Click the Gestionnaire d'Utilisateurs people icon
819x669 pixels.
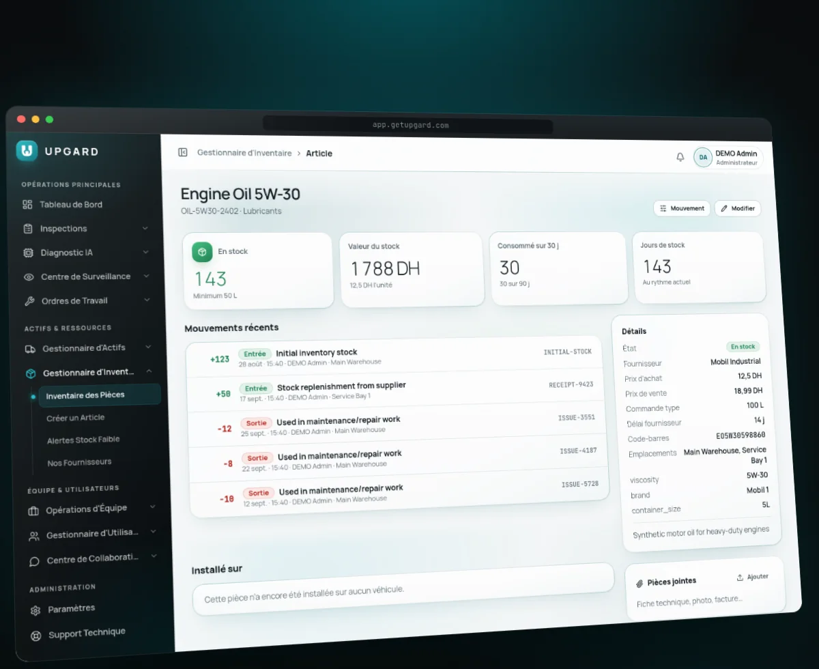[x=34, y=536]
